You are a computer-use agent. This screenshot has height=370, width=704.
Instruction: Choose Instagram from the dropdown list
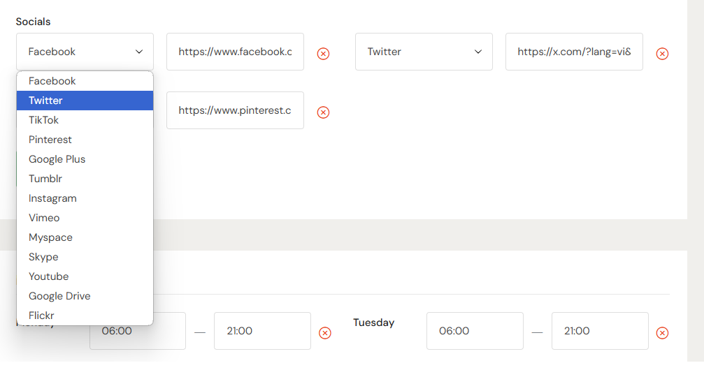[x=85, y=198]
